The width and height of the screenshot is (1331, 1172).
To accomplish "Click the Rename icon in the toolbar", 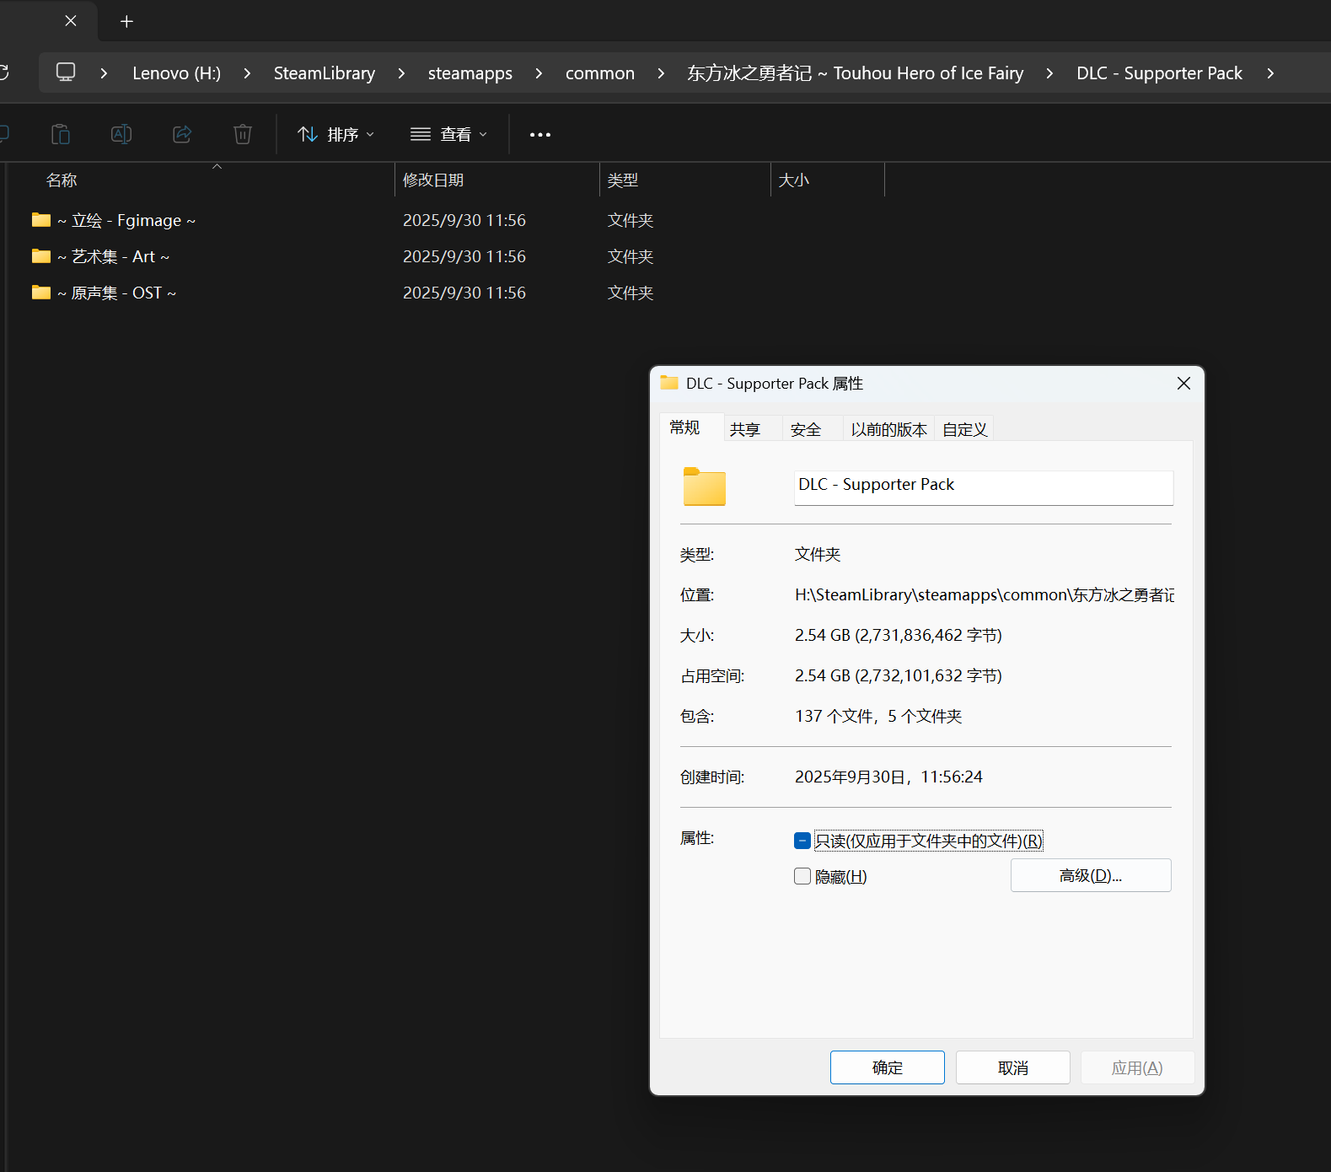I will tap(121, 134).
